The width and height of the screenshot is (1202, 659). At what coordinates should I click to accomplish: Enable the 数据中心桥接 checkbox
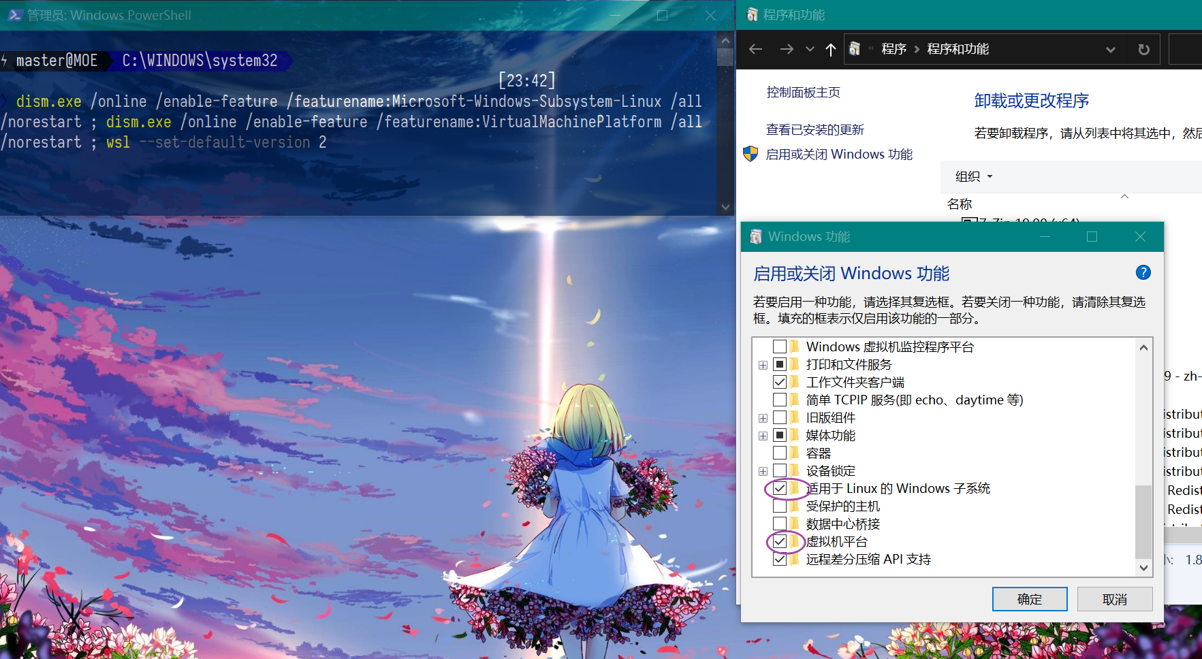pyautogui.click(x=780, y=524)
